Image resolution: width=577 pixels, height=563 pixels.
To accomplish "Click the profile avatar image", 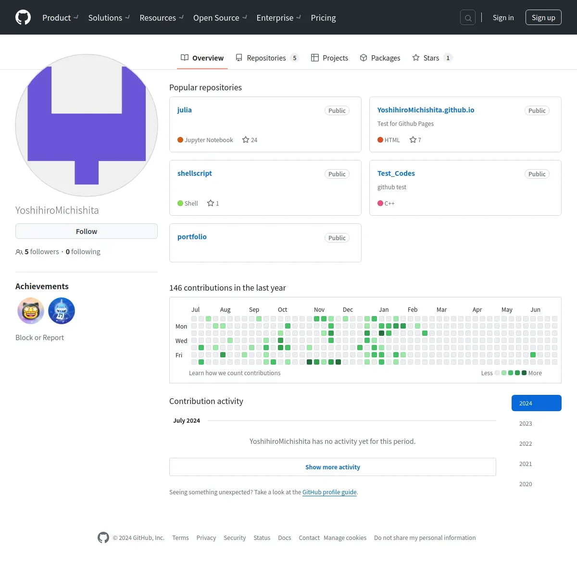I will pos(87,125).
